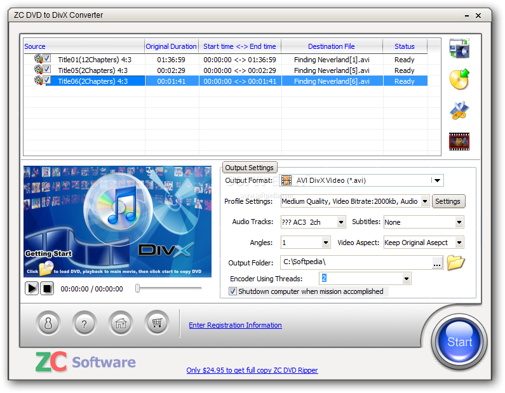Go to the homepage house button
This screenshot has height=393, width=505.
(x=121, y=323)
